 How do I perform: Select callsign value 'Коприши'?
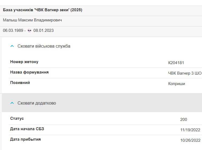(177, 84)
